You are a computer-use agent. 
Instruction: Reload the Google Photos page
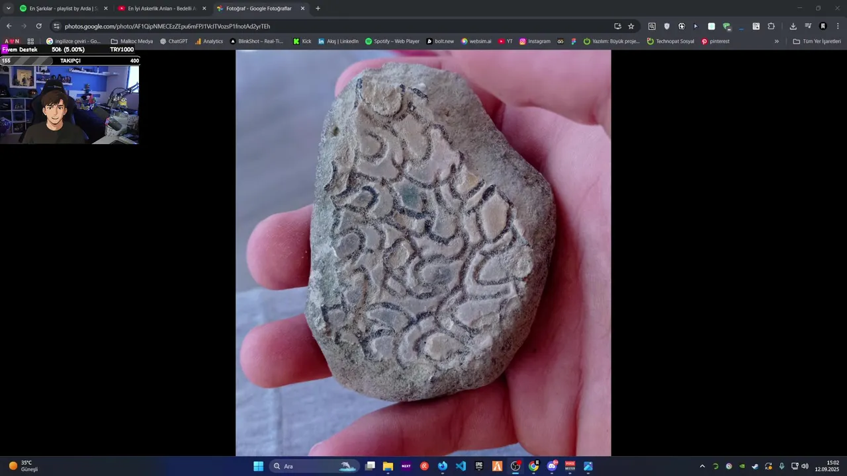click(x=38, y=26)
